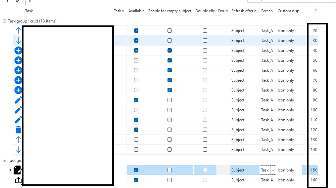Select the Task_A cell in row 160

point(267,180)
